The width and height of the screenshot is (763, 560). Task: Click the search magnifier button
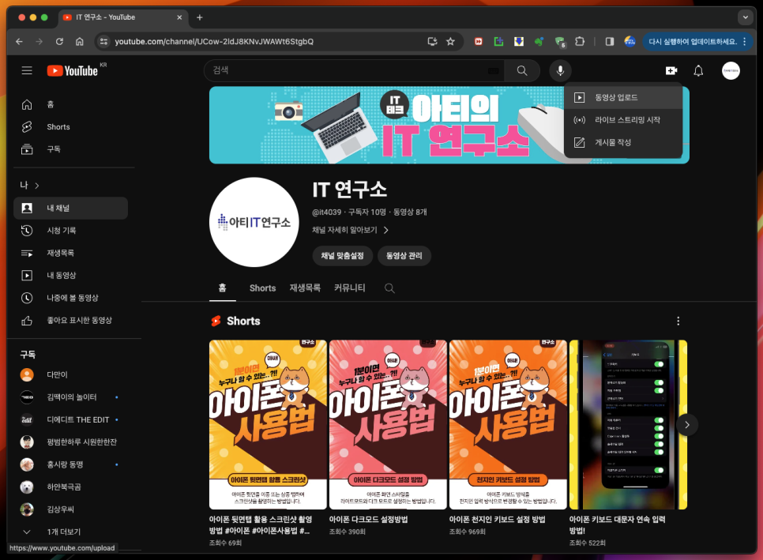[522, 70]
